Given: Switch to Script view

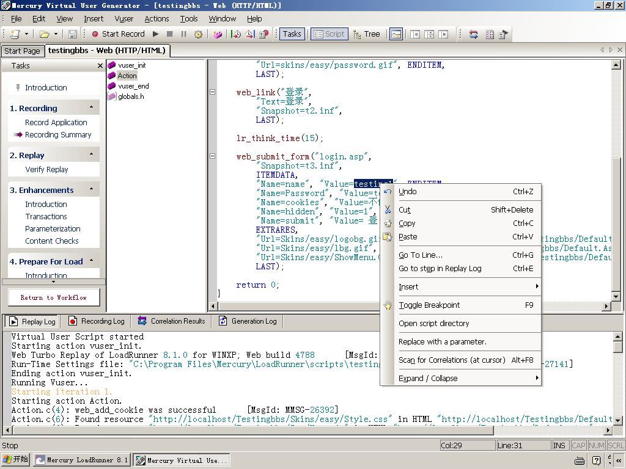Looking at the screenshot, I should tap(330, 34).
